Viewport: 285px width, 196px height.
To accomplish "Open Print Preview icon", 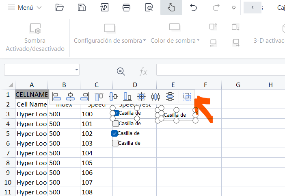I will 149,8.
